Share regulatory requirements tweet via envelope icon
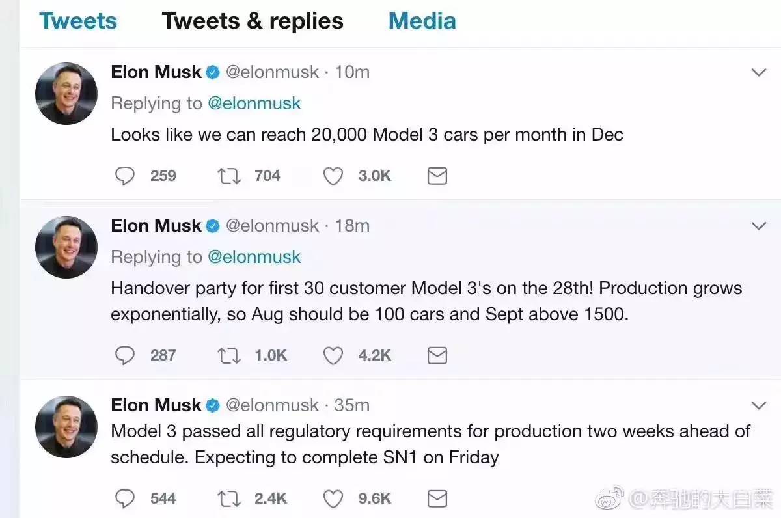 (x=437, y=499)
